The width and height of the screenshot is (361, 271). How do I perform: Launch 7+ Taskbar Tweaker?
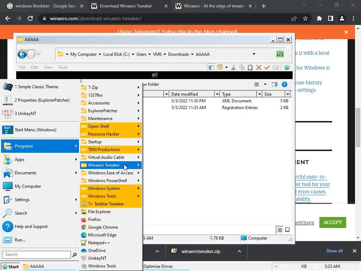coord(111,204)
